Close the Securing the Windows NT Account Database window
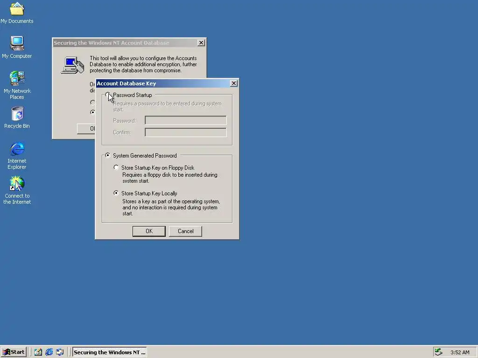 [201, 43]
